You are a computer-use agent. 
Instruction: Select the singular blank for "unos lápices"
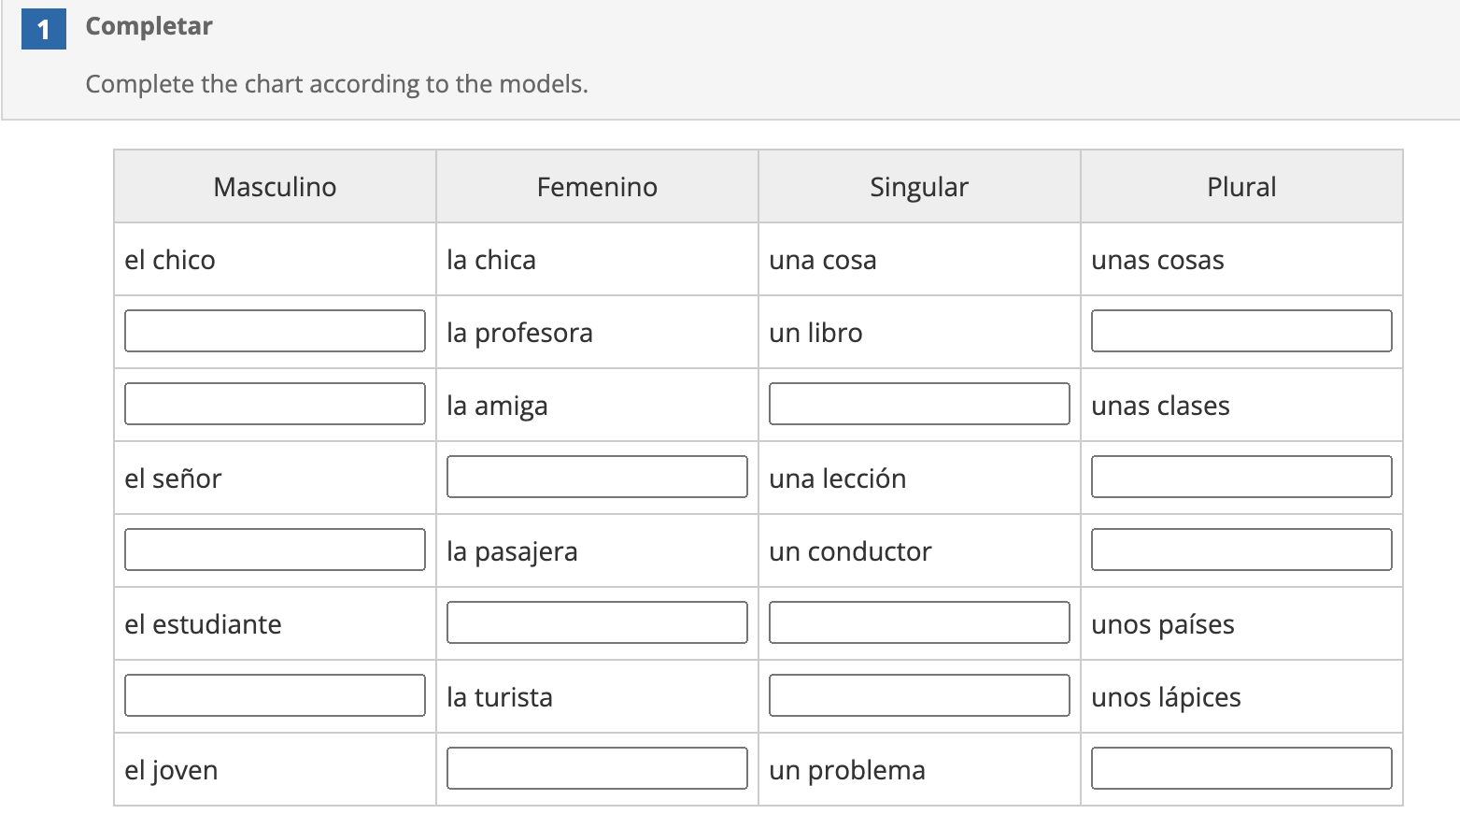pyautogui.click(x=918, y=695)
